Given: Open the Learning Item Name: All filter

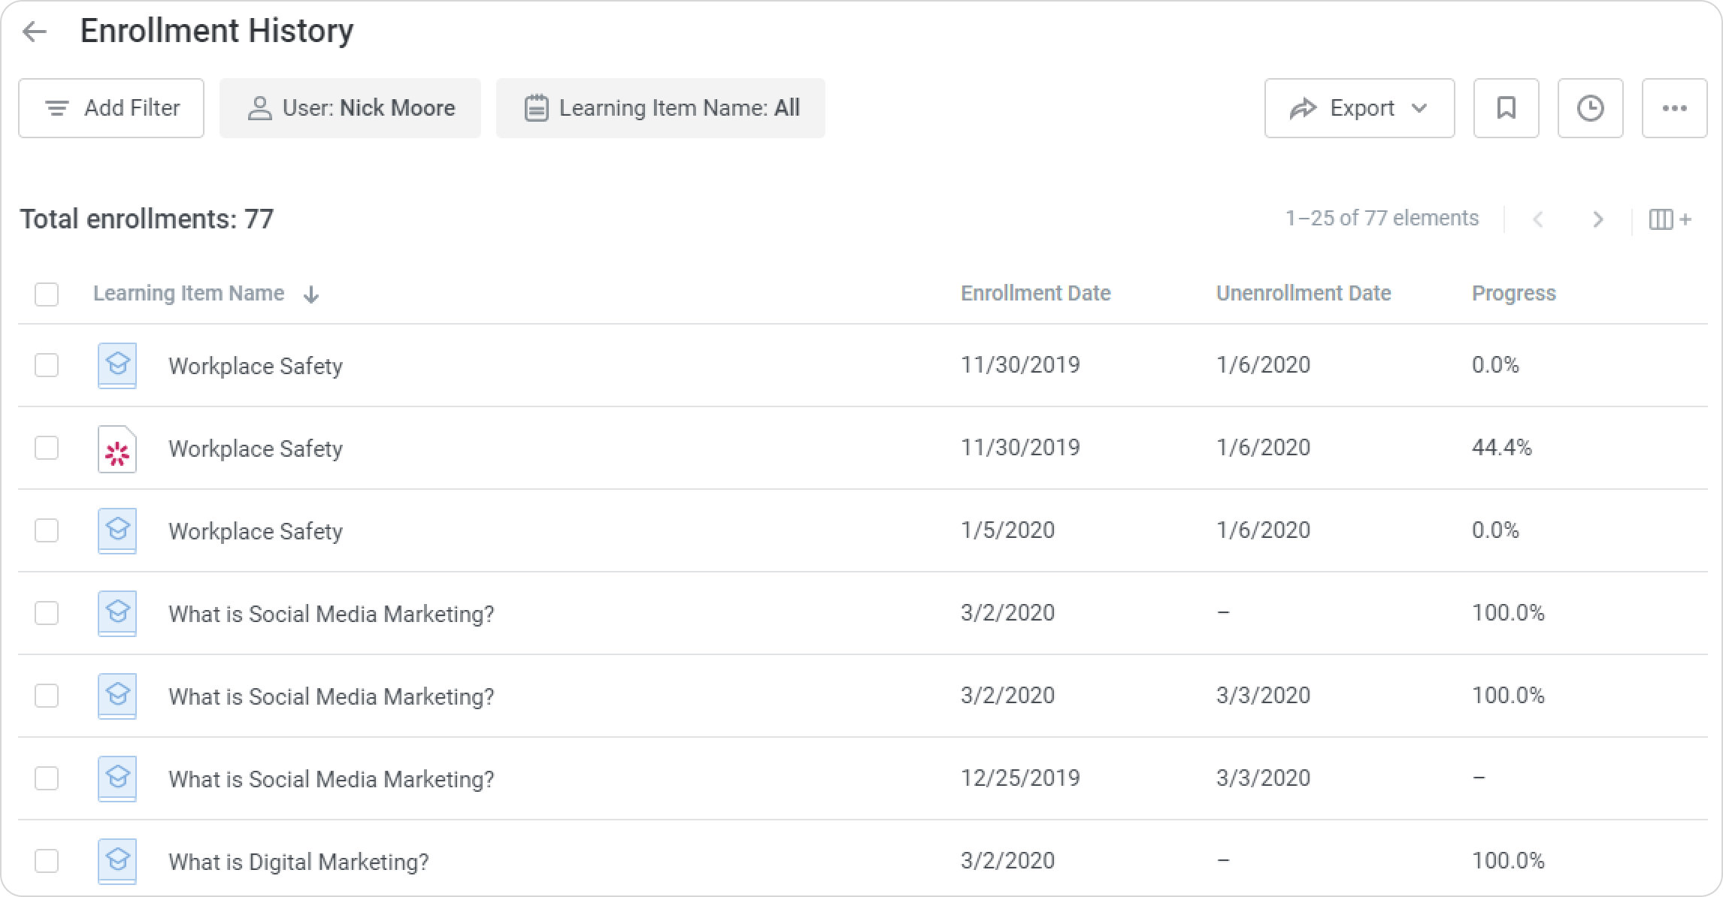Looking at the screenshot, I should [660, 108].
